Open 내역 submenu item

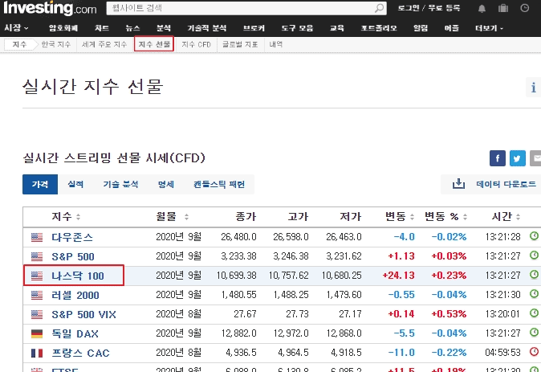pos(275,44)
